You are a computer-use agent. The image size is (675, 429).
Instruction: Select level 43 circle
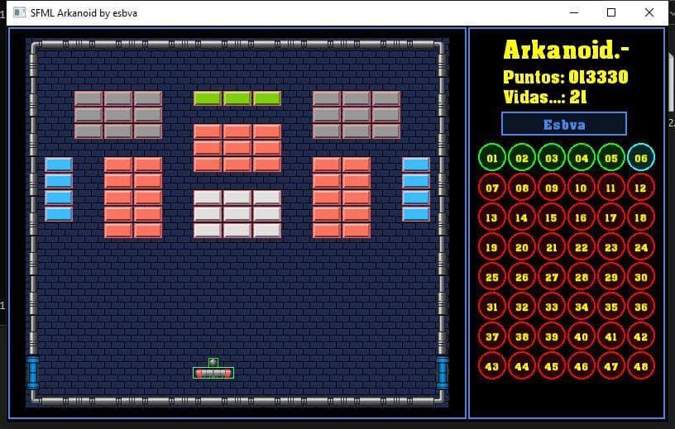point(491,366)
